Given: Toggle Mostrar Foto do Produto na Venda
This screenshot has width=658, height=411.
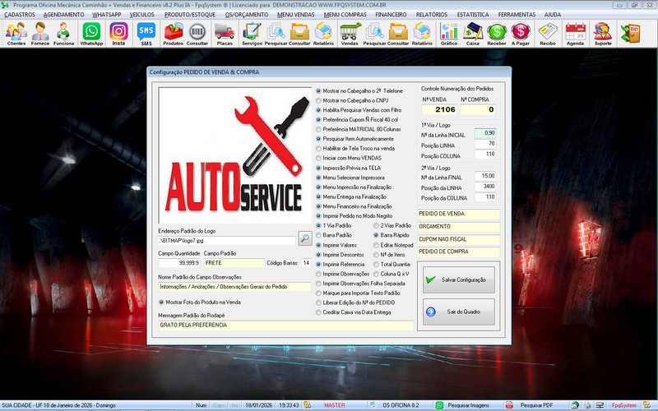Looking at the screenshot, I should pyautogui.click(x=160, y=302).
